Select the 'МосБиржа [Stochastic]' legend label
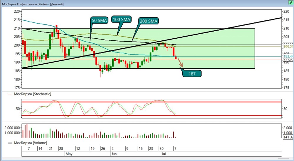Viewport: 294px width, 161px height. pyautogui.click(x=32, y=94)
